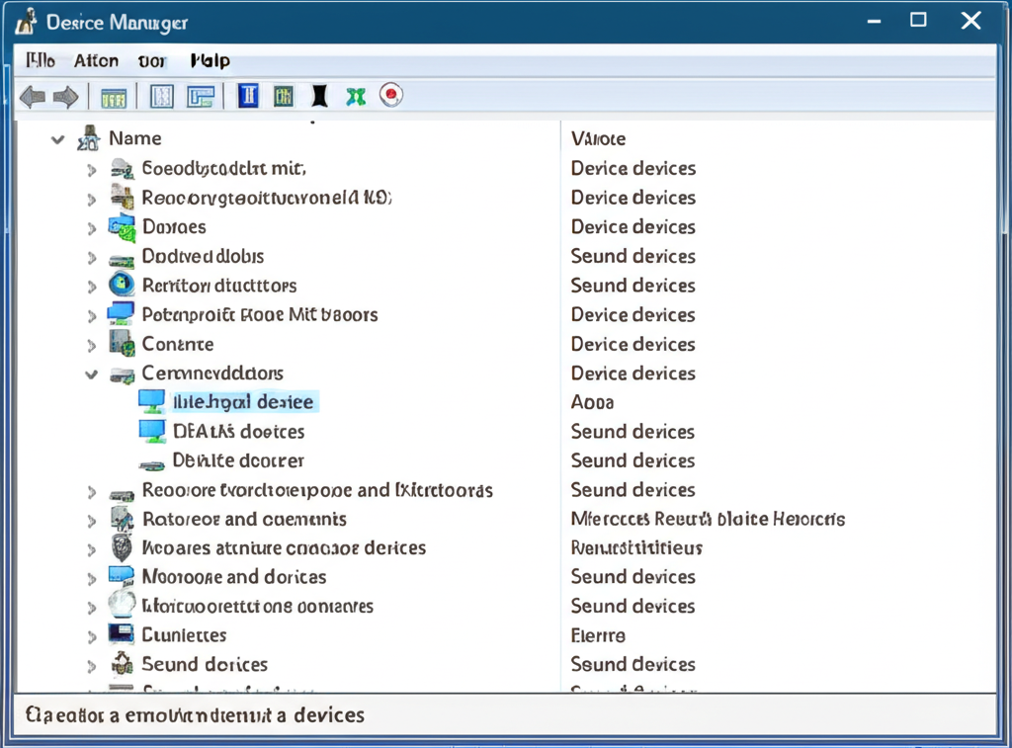The width and height of the screenshot is (1012, 748).
Task: Expand the 'Conente' tree node
Action: (x=92, y=345)
